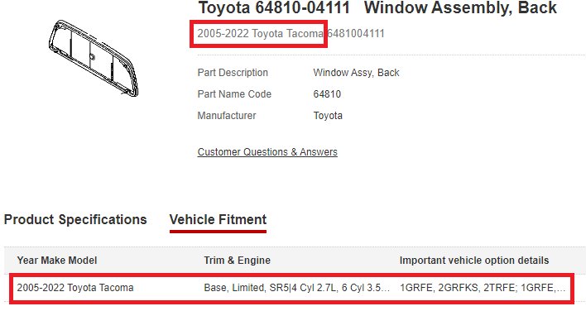Switch to the Product Specifications tab
The height and width of the screenshot is (311, 586).
[x=75, y=219]
